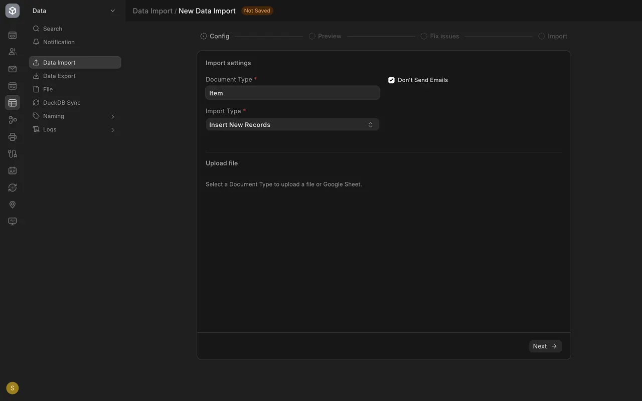Go to the Fix issues step
The image size is (642, 401).
pos(440,36)
